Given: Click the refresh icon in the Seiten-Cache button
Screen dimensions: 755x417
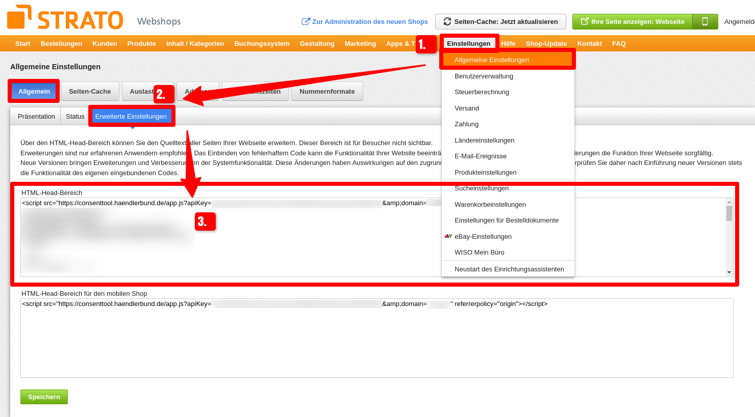Looking at the screenshot, I should (x=447, y=21).
